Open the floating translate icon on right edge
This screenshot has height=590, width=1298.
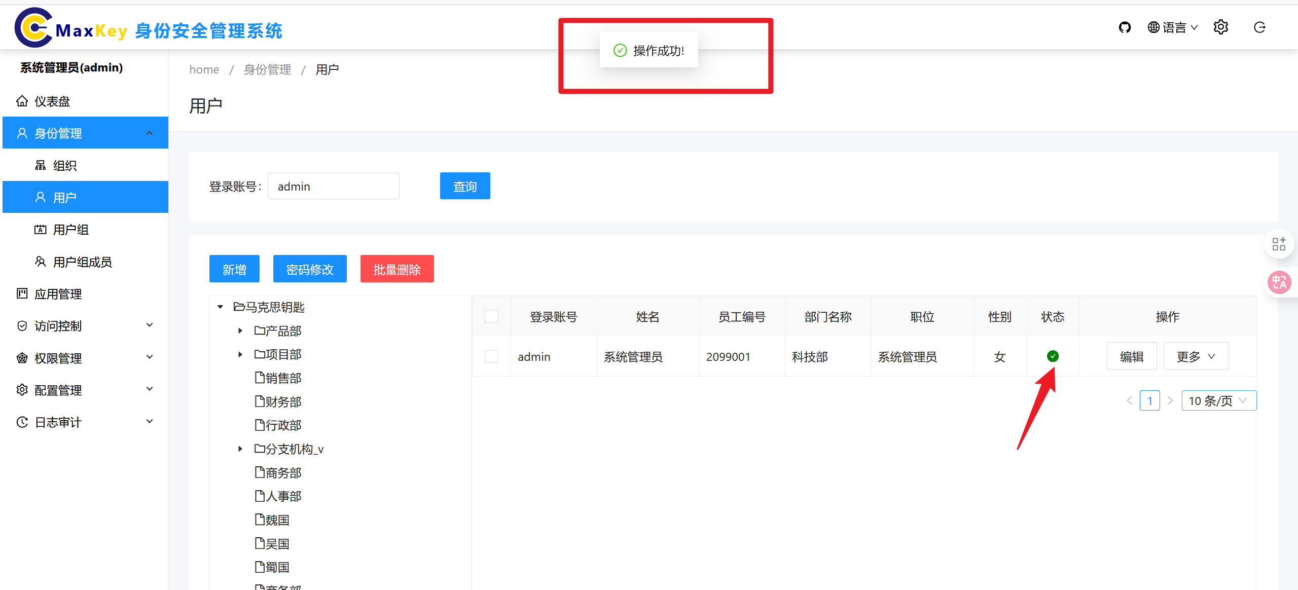point(1279,282)
